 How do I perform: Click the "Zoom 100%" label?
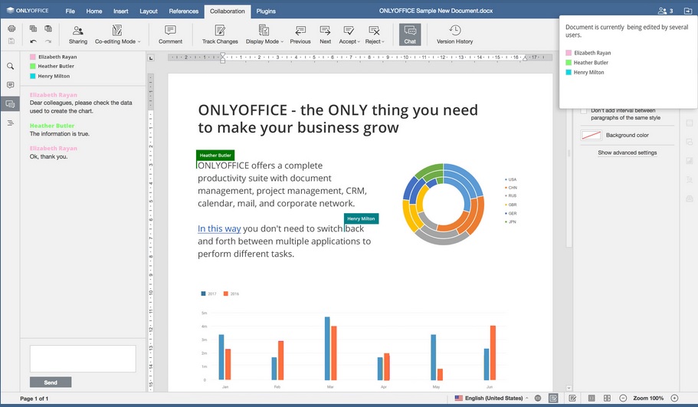coord(648,398)
